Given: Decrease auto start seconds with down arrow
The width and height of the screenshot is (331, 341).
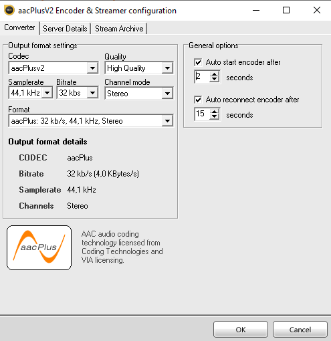Looking at the screenshot, I should pos(214,80).
